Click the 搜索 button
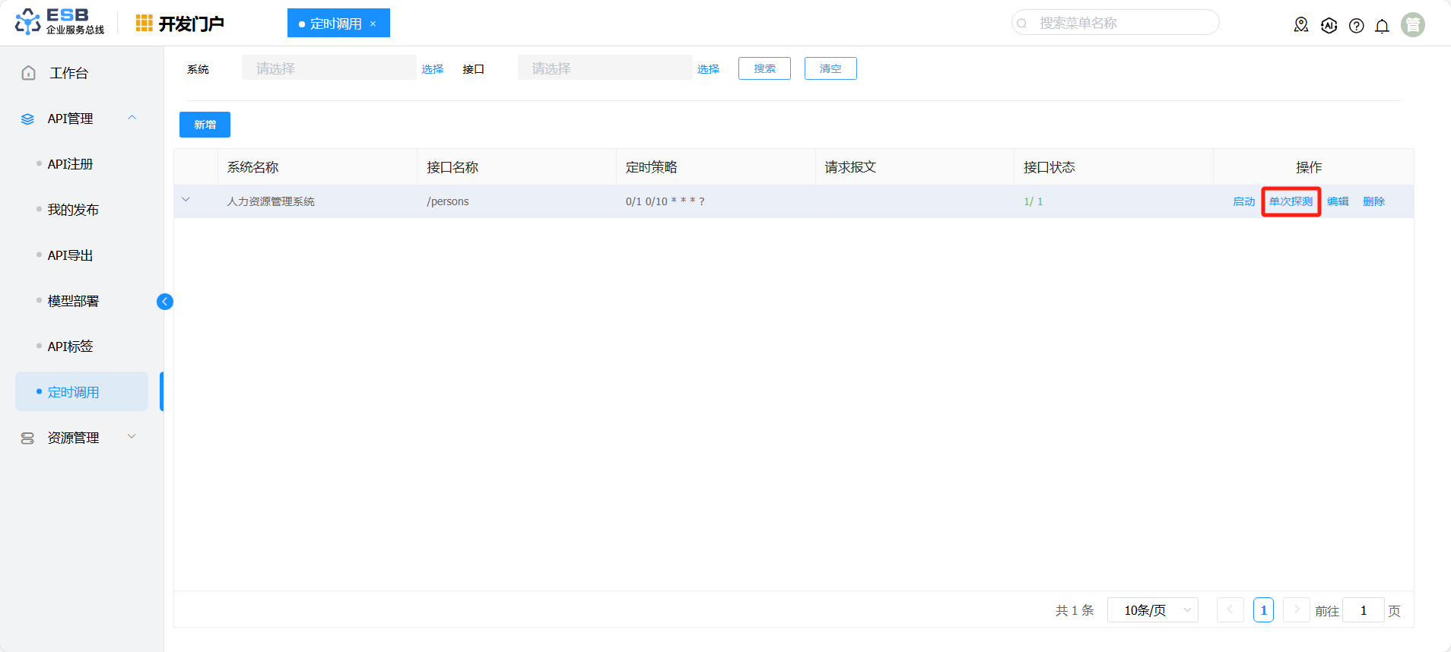The width and height of the screenshot is (1451, 652). point(764,68)
